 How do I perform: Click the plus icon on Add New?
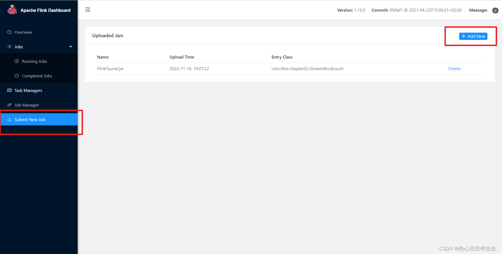464,36
